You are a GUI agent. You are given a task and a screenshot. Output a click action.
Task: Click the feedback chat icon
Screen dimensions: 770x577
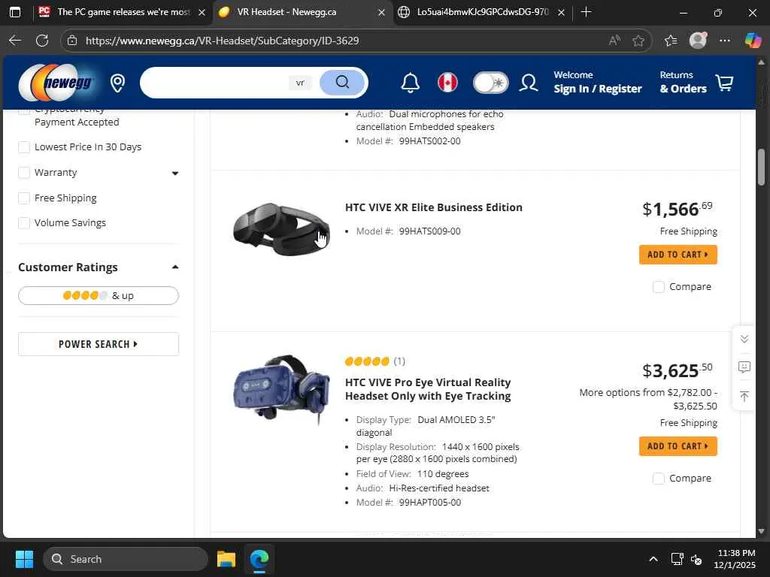click(x=744, y=367)
